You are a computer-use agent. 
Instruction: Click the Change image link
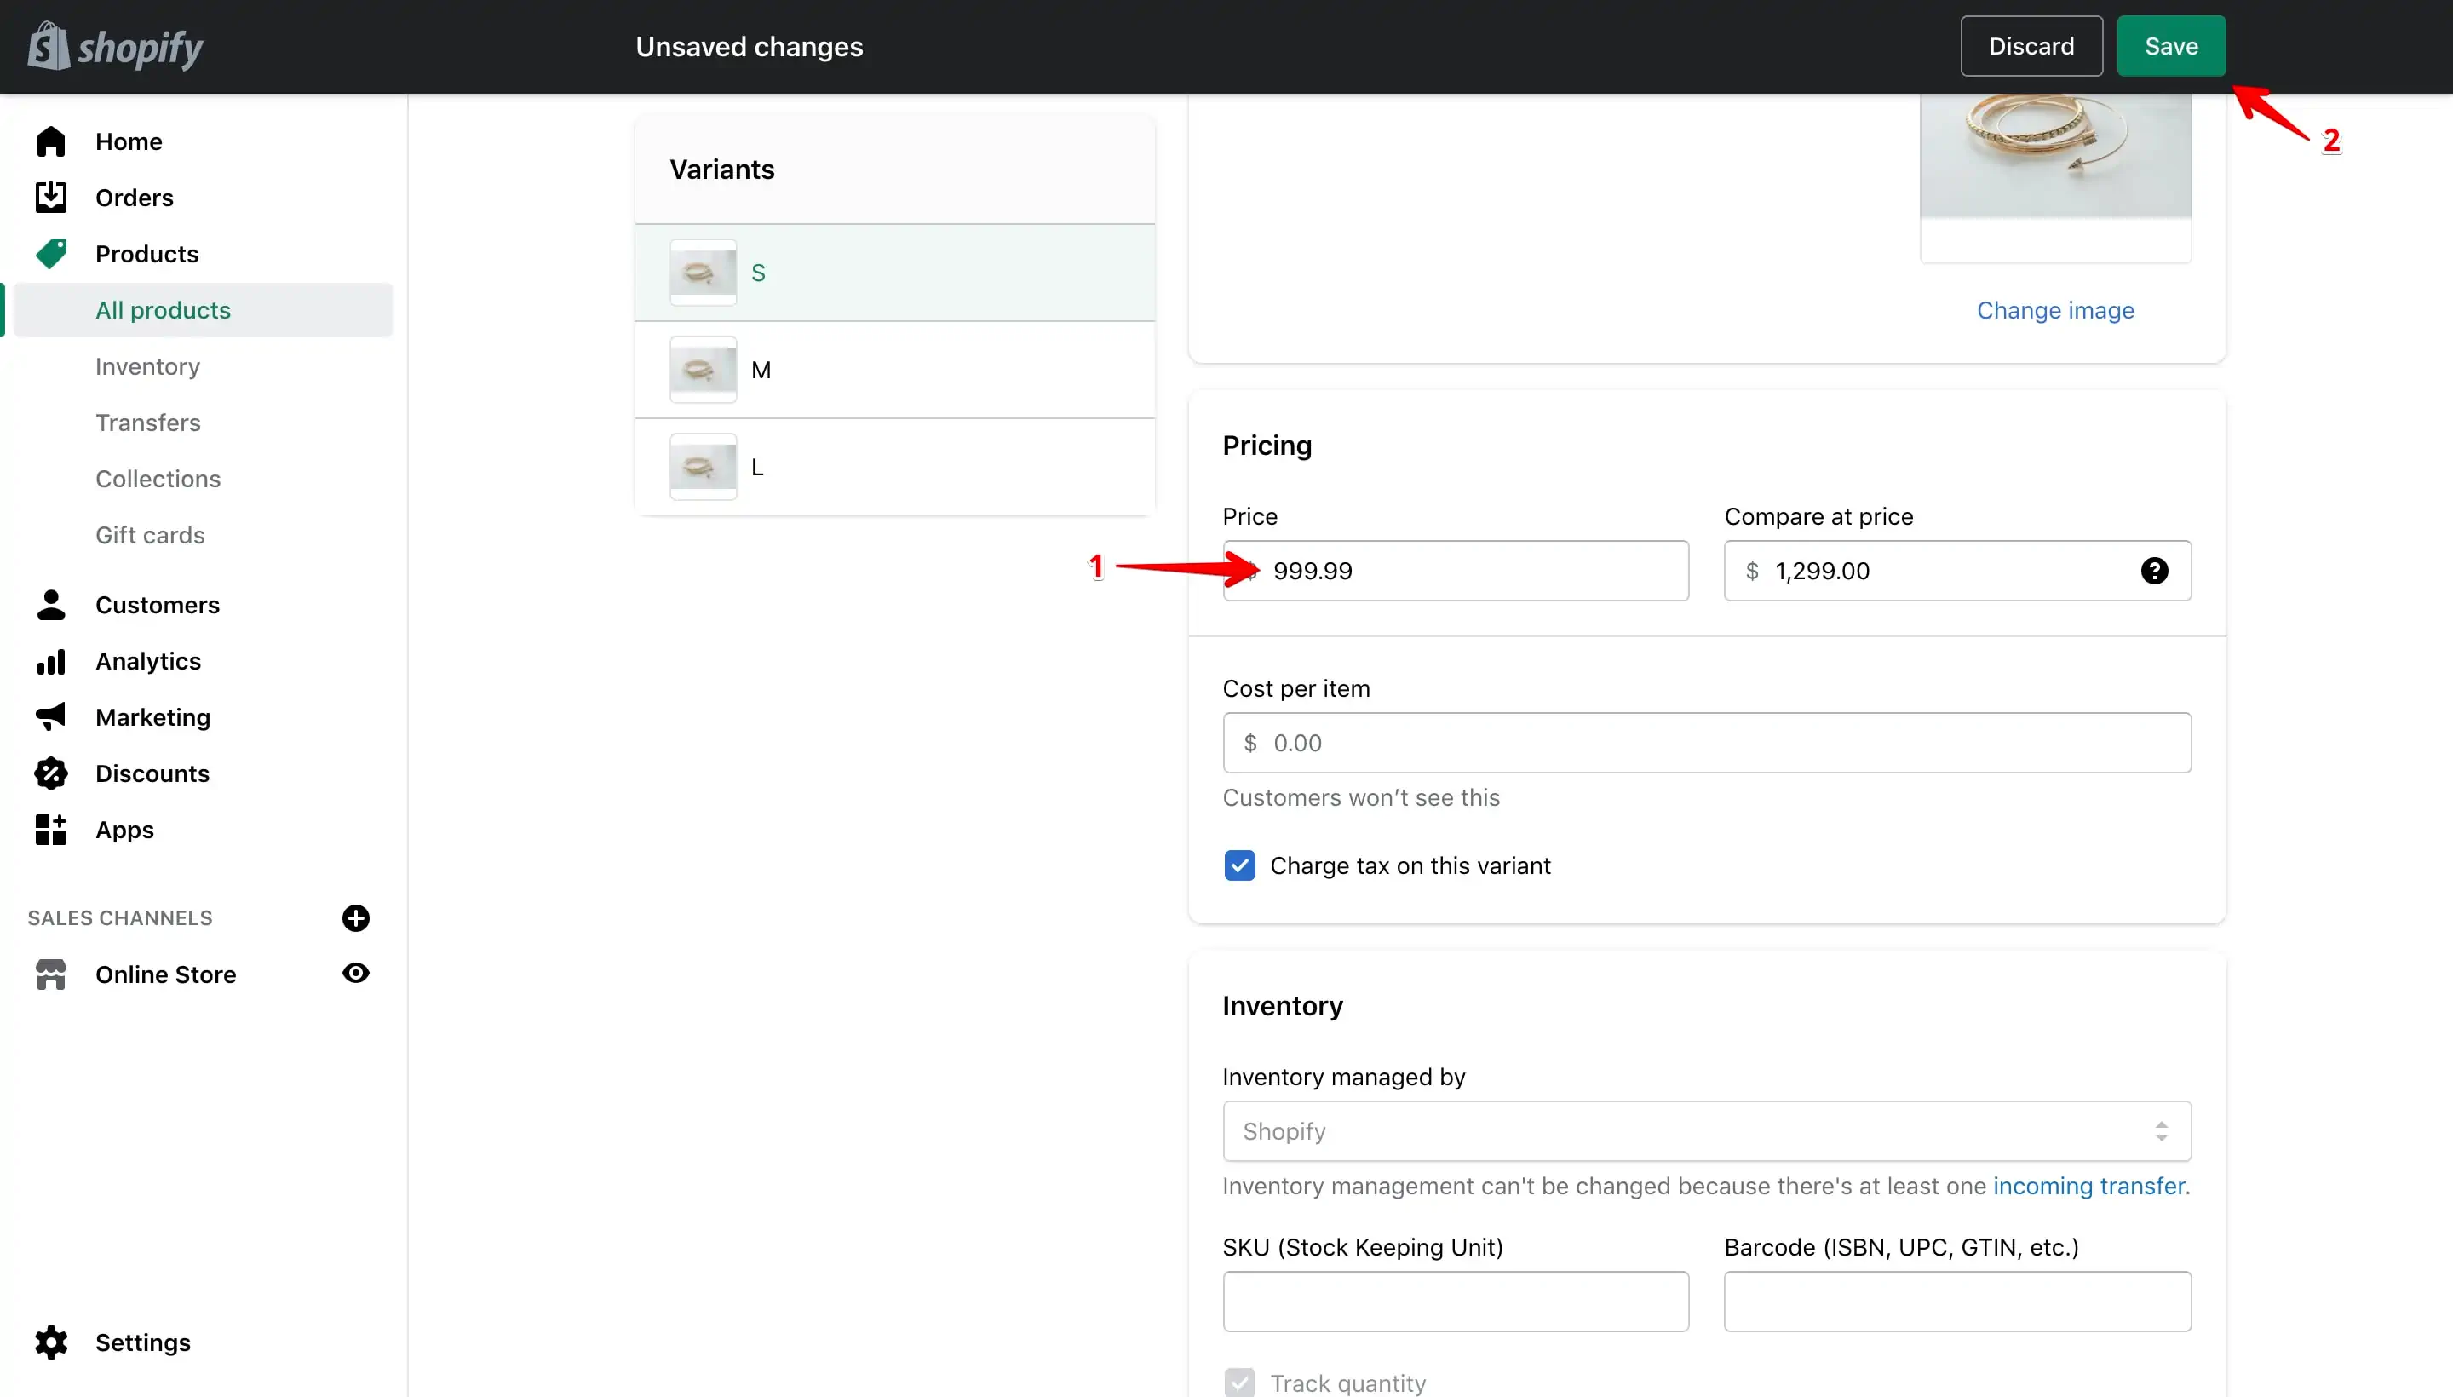click(x=2055, y=310)
